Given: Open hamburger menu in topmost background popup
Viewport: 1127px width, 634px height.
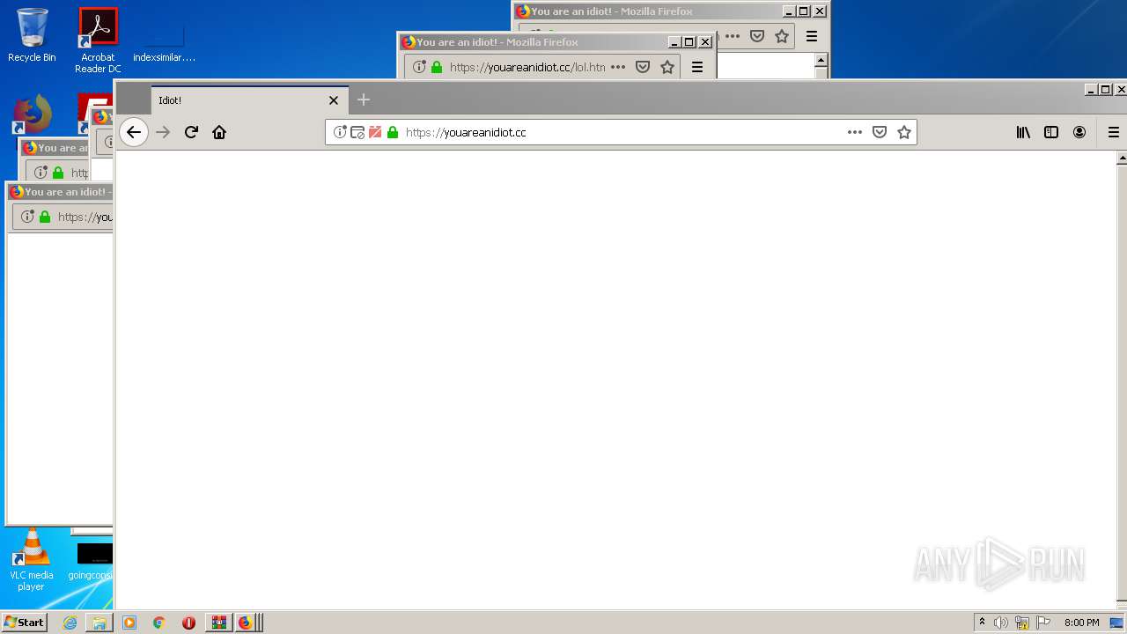Looking at the screenshot, I should [x=812, y=36].
